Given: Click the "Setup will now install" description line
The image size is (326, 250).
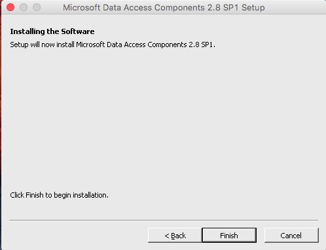Looking at the screenshot, I should click(x=113, y=45).
